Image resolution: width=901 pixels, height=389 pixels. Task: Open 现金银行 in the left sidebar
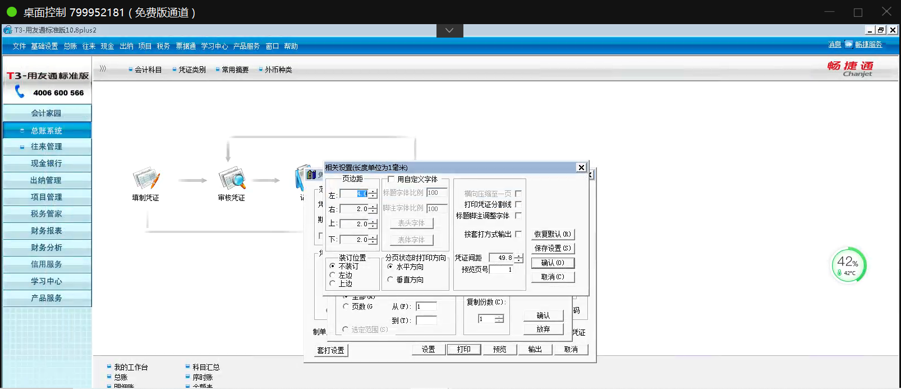[47, 163]
